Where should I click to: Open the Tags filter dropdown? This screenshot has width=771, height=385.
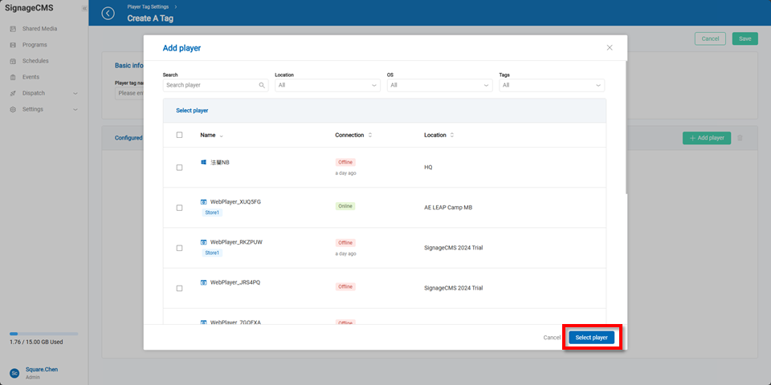click(552, 85)
